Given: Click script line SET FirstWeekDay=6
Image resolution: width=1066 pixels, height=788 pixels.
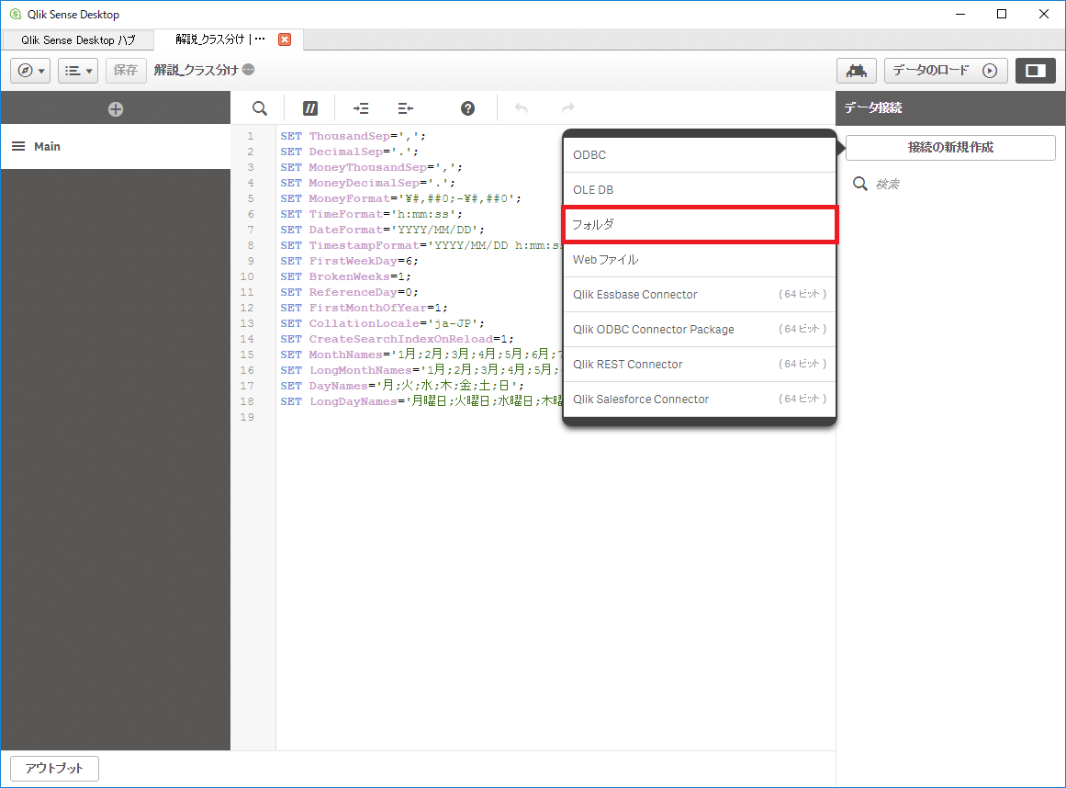Looking at the screenshot, I should (350, 261).
